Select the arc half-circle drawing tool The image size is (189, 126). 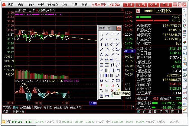pos(107,50)
